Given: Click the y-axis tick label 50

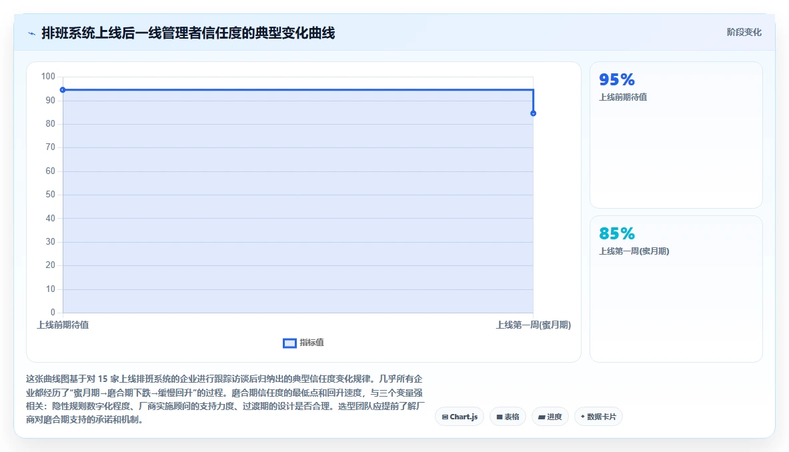Looking at the screenshot, I should pos(50,195).
